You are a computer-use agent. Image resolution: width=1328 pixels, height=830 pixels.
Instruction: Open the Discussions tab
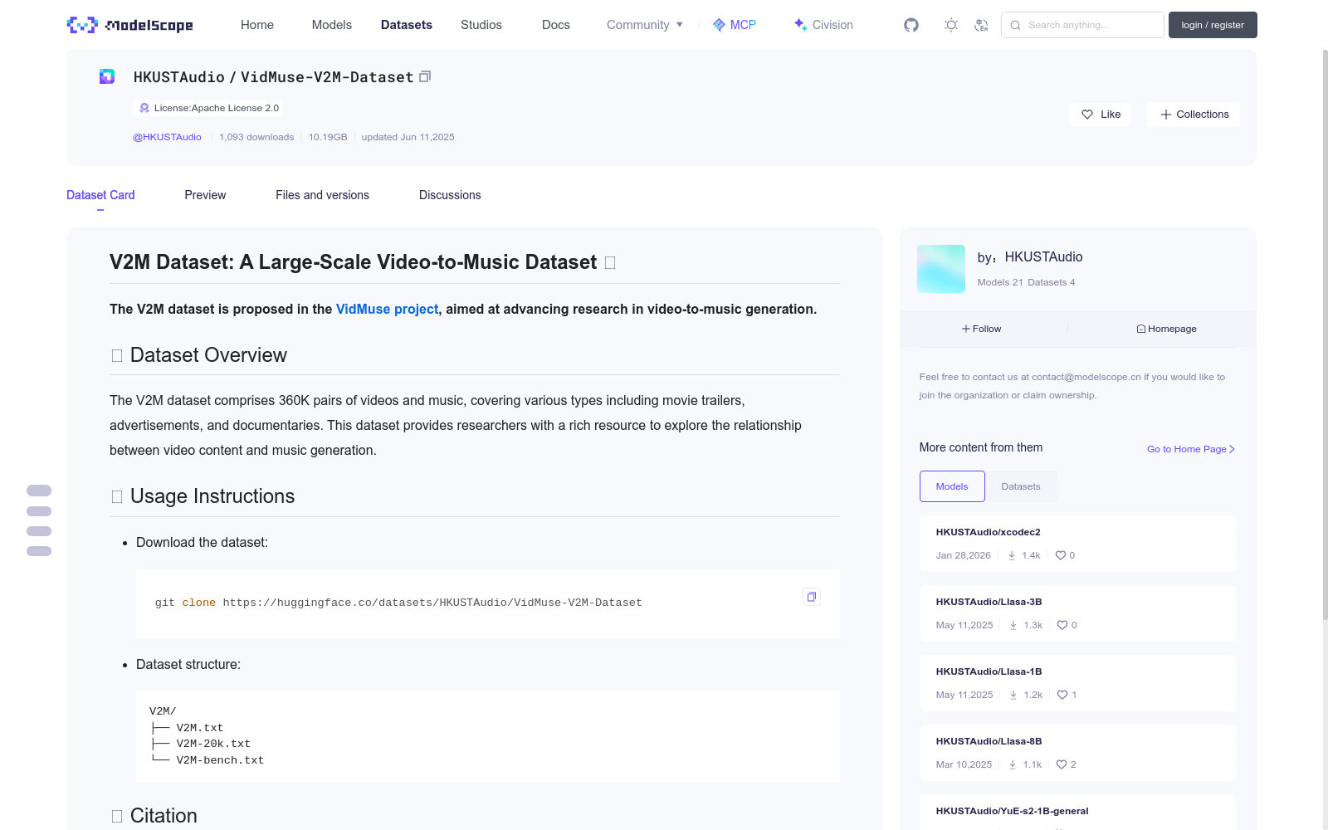pyautogui.click(x=450, y=195)
